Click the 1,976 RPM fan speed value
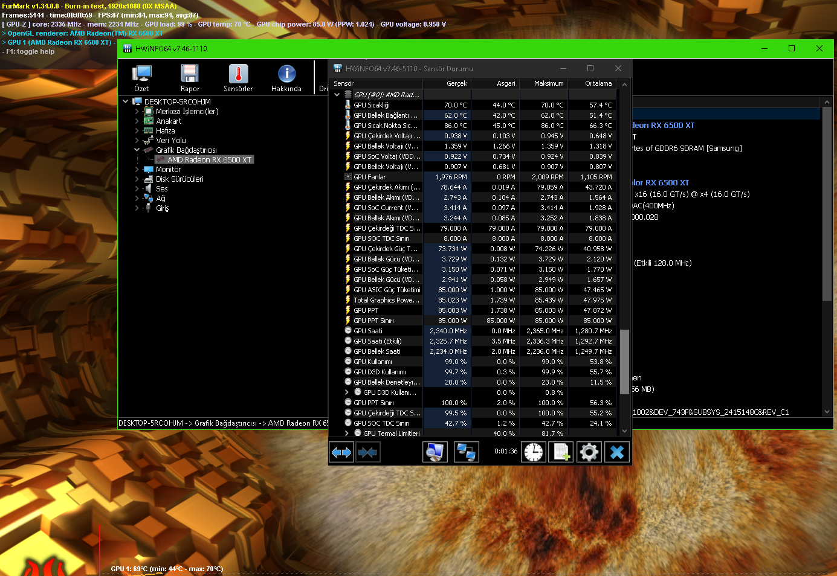 pyautogui.click(x=451, y=177)
